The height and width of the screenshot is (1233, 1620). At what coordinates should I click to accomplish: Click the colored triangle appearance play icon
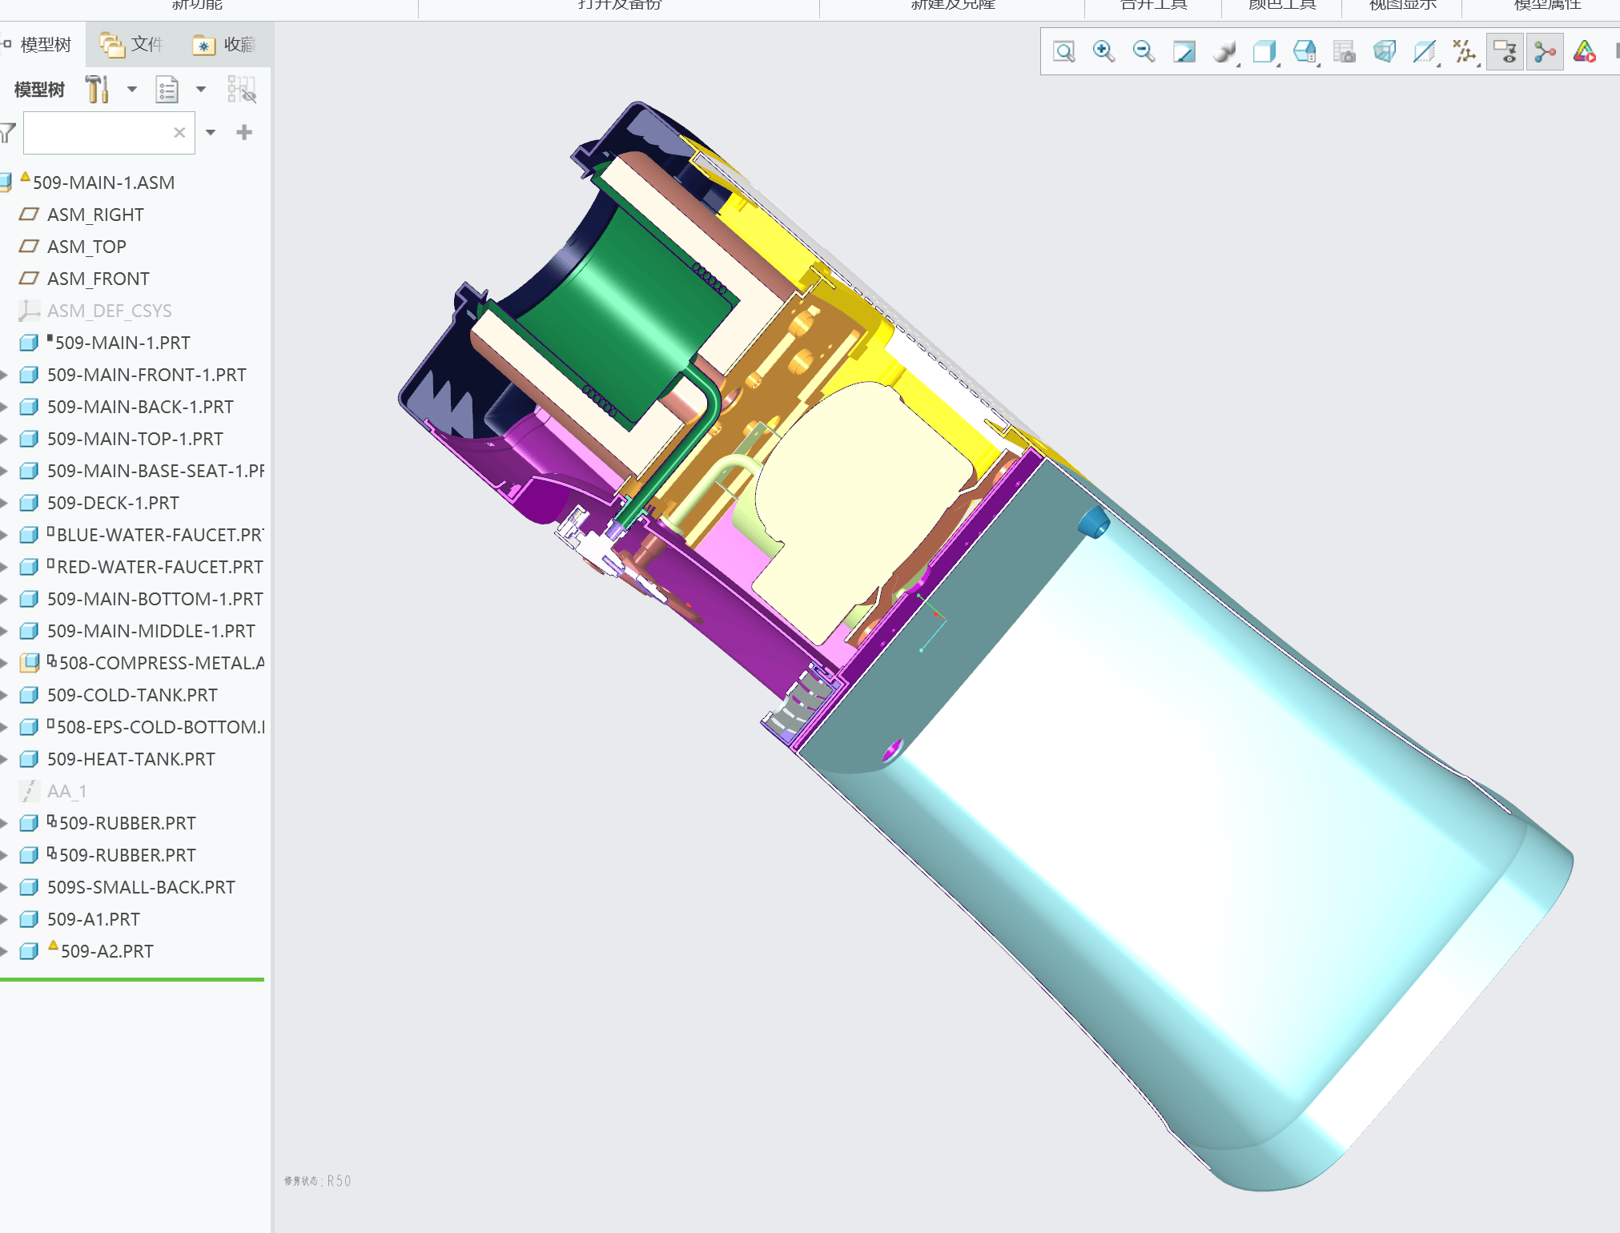click(x=1585, y=52)
